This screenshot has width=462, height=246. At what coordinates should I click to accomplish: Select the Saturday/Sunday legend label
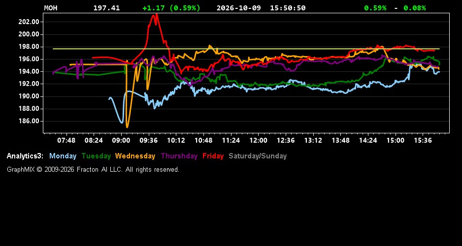click(x=258, y=156)
